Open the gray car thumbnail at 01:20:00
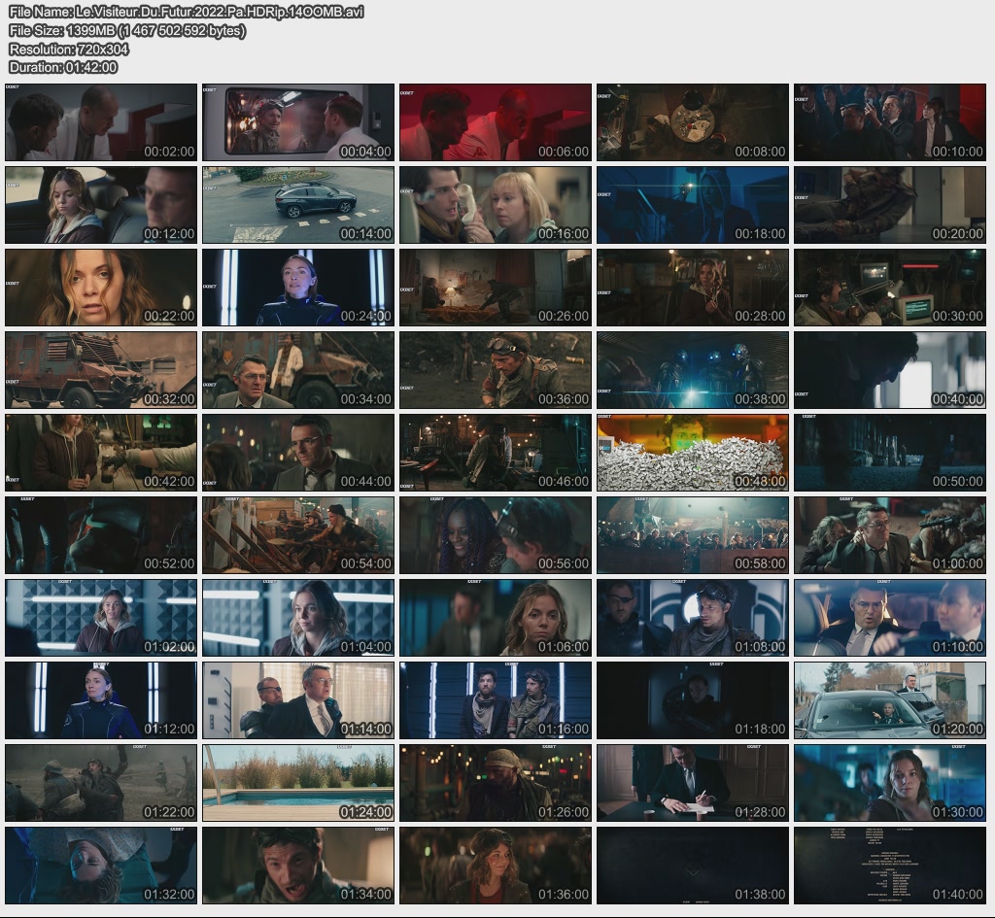 (x=889, y=700)
